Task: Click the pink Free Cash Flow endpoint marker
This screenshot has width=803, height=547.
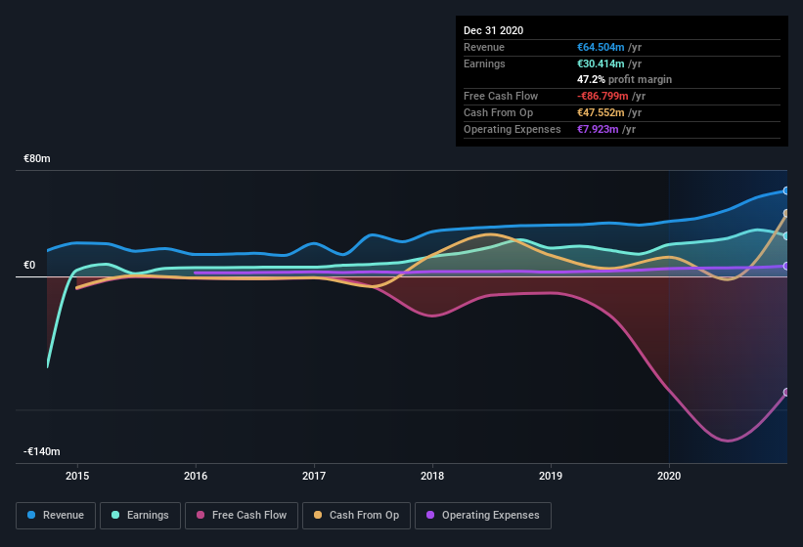Action: coord(786,392)
